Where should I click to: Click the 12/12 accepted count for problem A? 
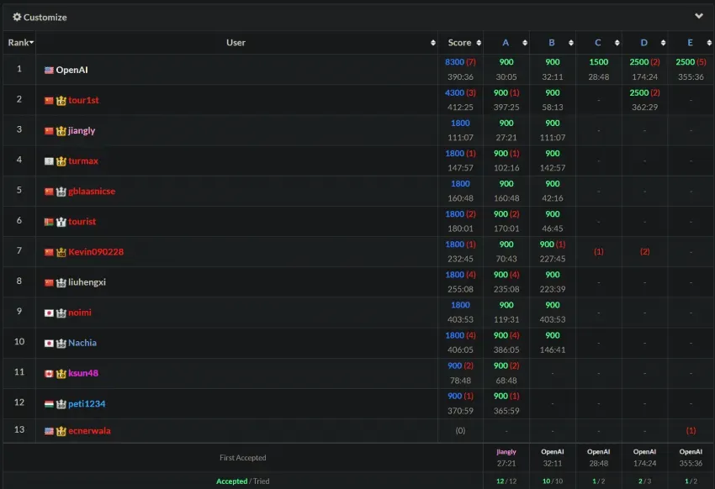(506, 481)
